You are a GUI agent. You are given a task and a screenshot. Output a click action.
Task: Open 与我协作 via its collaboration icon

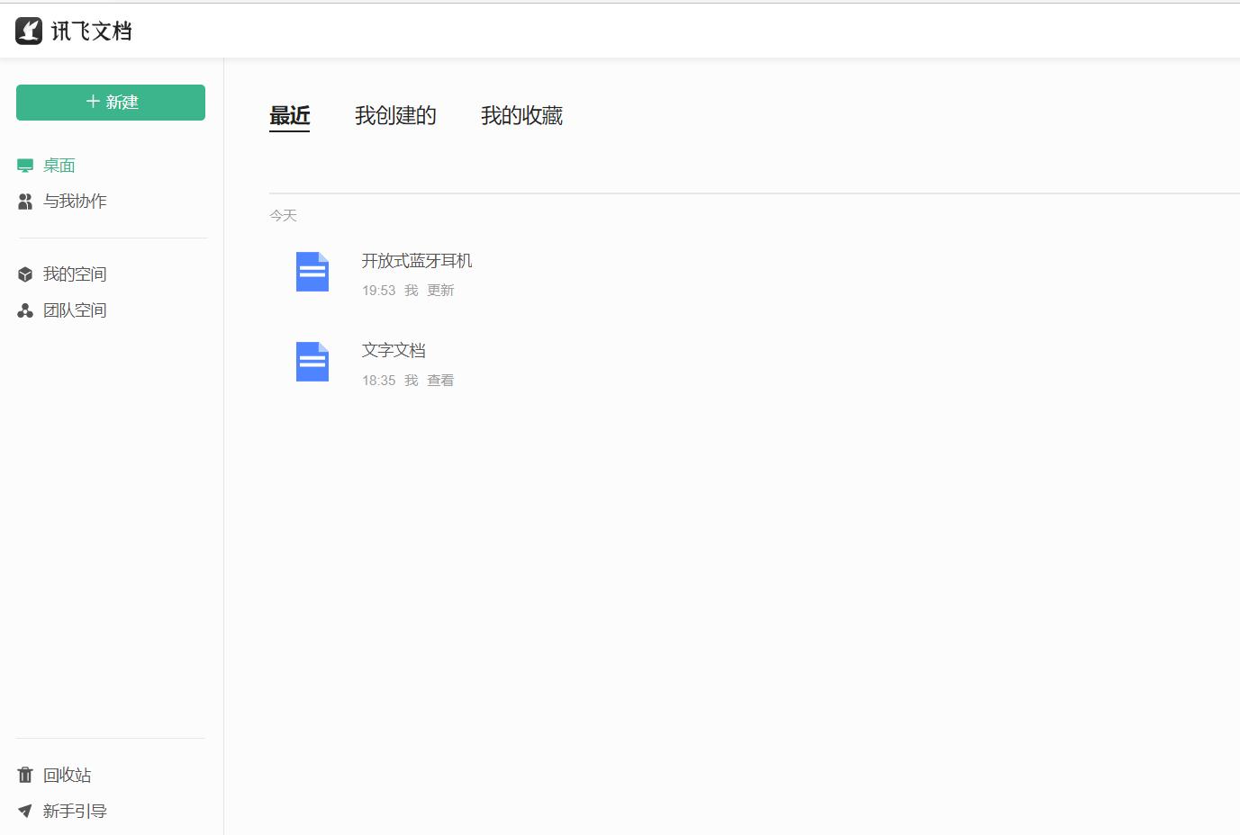(25, 201)
